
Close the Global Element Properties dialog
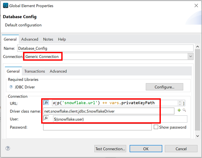coord(196,6)
